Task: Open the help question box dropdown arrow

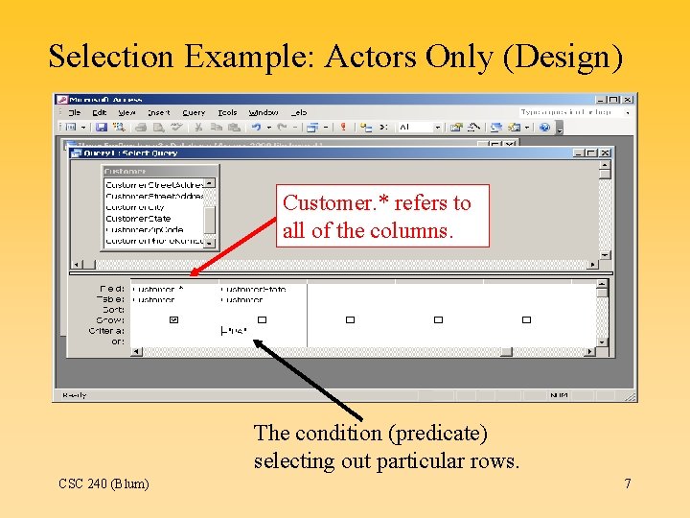Action: coord(628,113)
